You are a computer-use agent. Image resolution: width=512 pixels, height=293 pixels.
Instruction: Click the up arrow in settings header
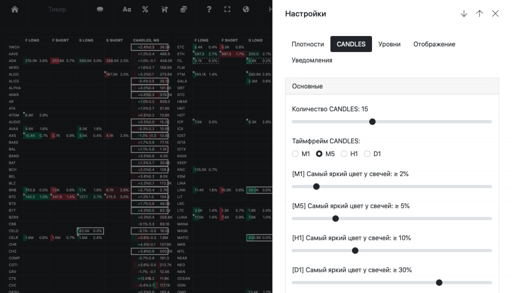(479, 13)
